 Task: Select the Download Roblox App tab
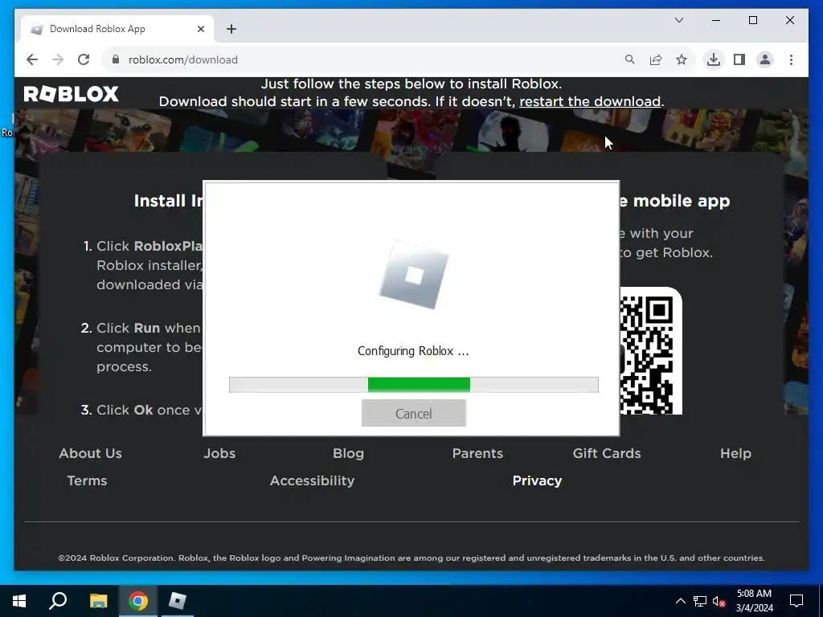(x=117, y=29)
